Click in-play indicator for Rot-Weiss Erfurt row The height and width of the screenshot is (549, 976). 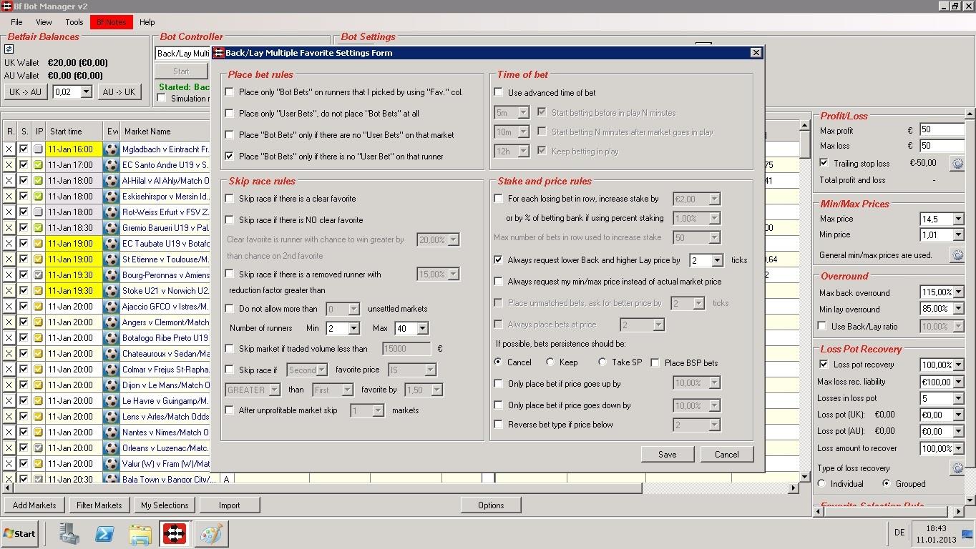click(x=39, y=212)
